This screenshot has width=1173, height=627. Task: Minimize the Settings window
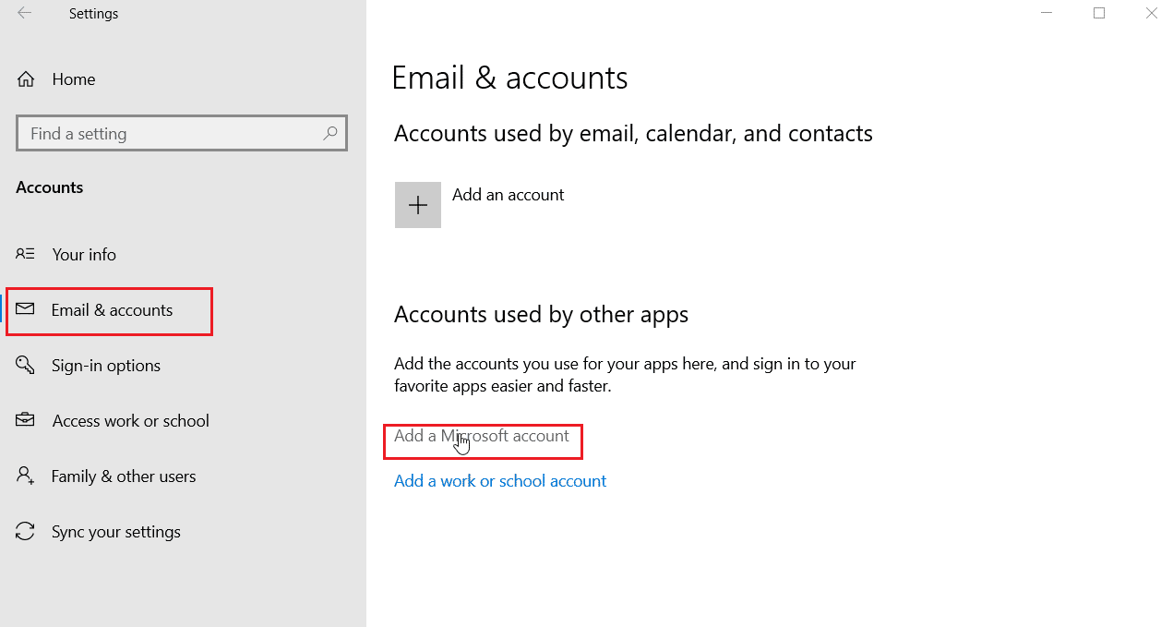(x=1047, y=13)
